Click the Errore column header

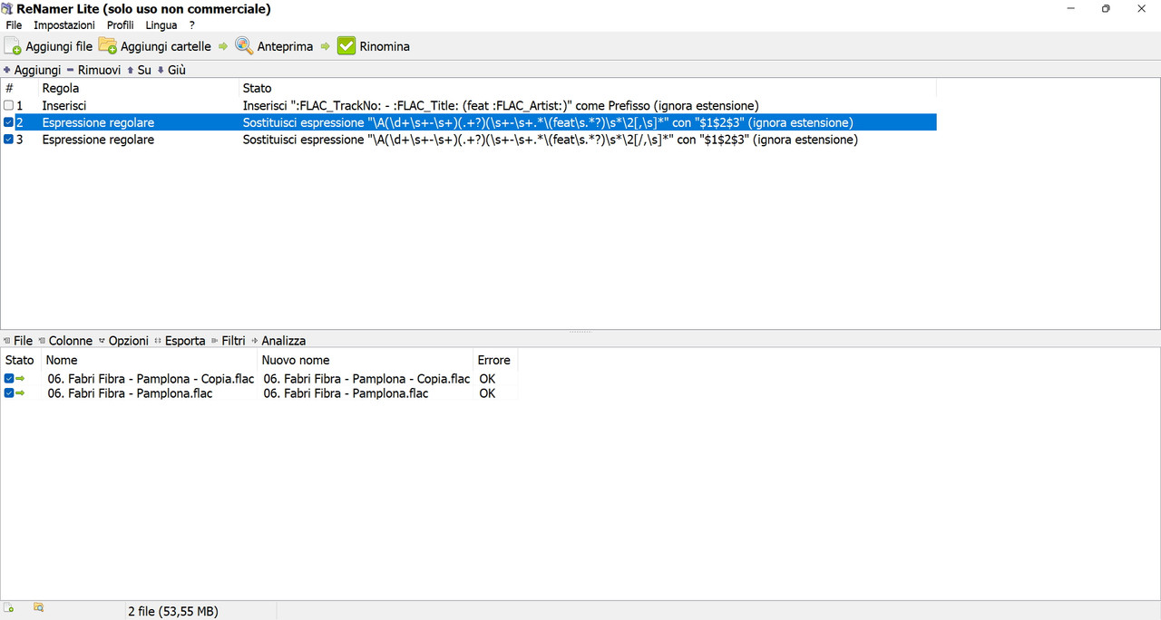[495, 360]
